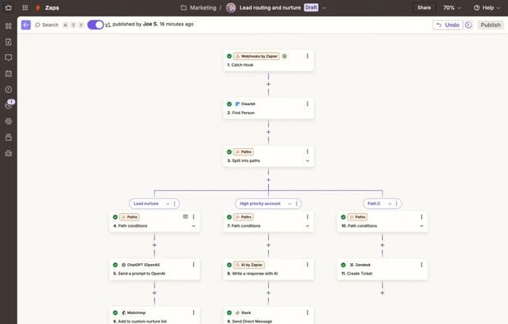The width and height of the screenshot is (508, 324).
Task: Open version history clock next to Undo
Action: [x=469, y=25]
